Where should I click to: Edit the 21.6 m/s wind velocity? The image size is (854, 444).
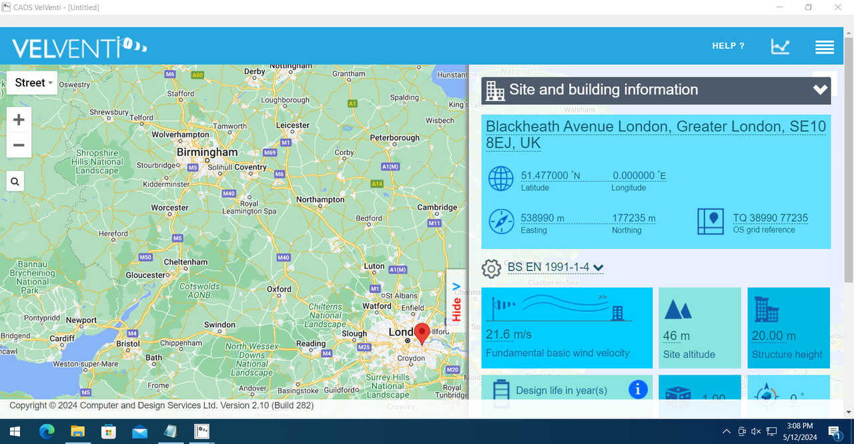click(508, 335)
